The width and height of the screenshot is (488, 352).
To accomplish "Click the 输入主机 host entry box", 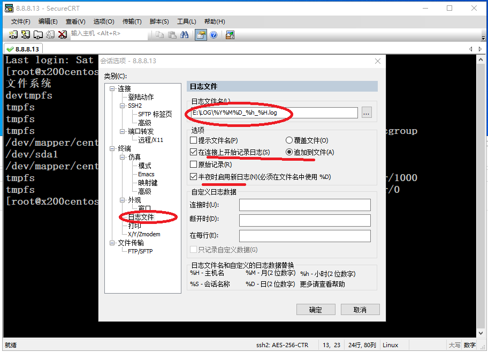I will point(109,34).
